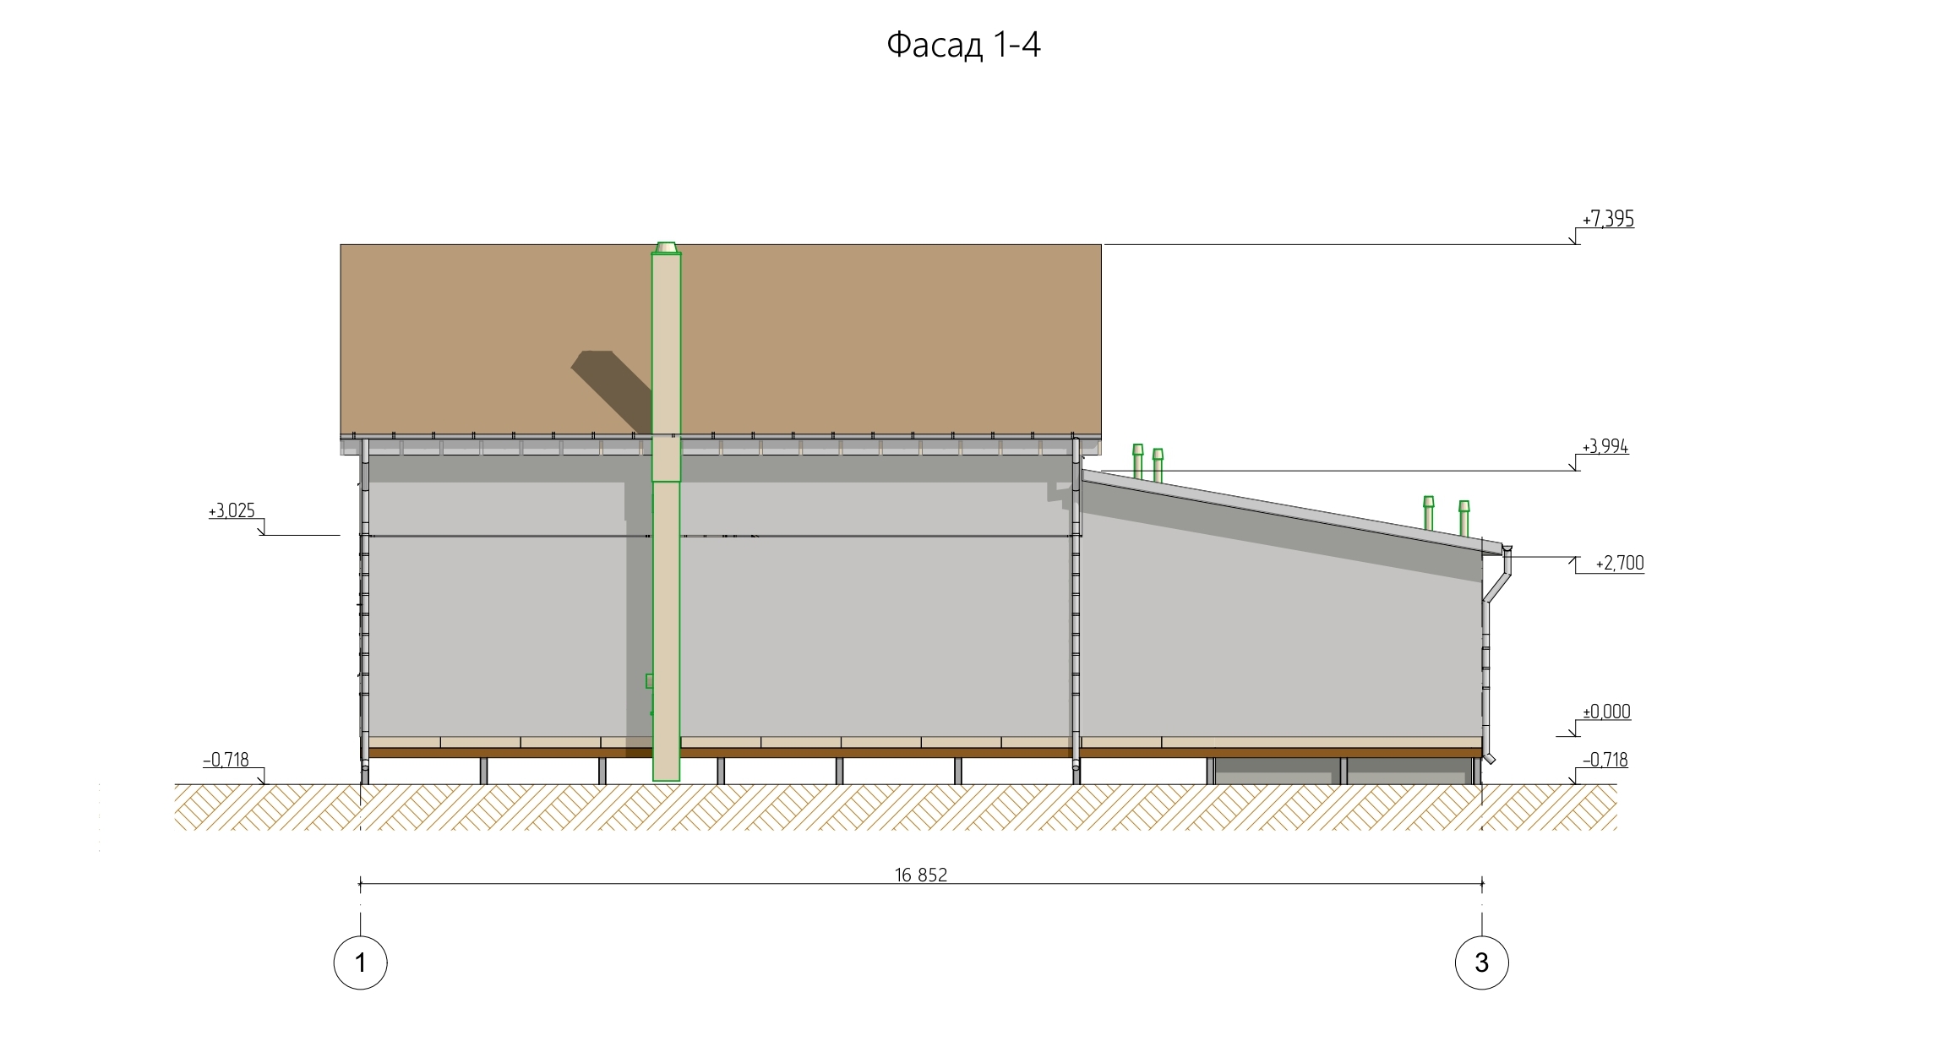Select the 16 852 dimension text
The width and height of the screenshot is (1935, 1058).
pos(921,875)
